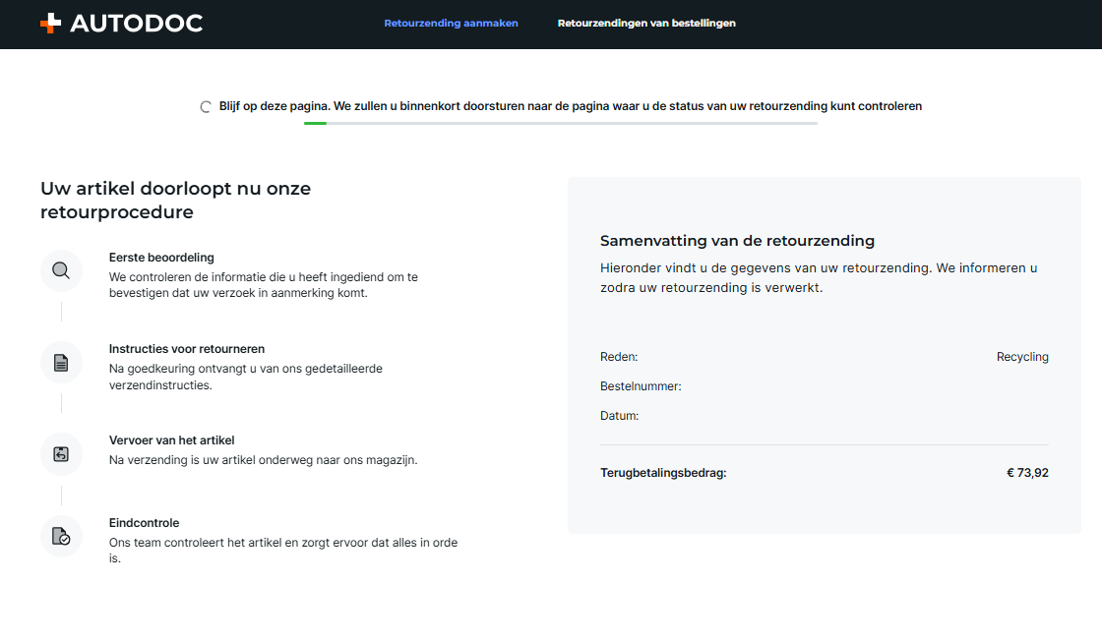Click the magnifier icon for Eerste beoordeling
Screen dimensions: 1102x643
(61, 270)
